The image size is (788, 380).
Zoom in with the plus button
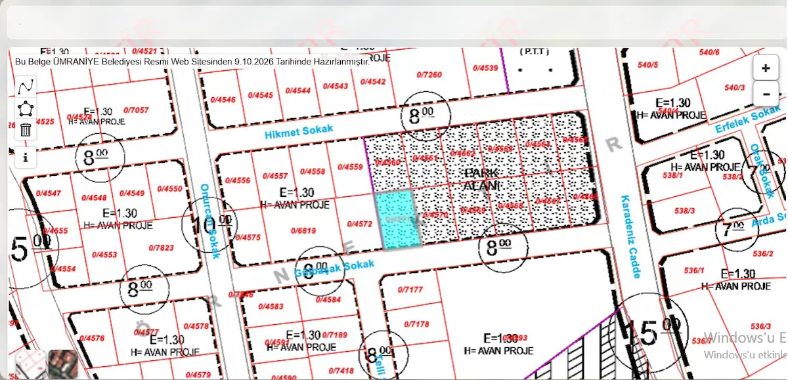766,68
